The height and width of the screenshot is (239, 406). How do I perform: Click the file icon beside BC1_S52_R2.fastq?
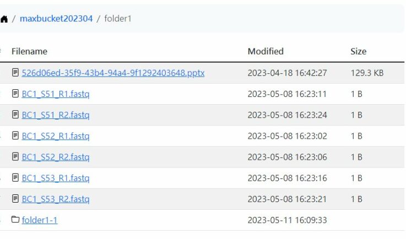(x=15, y=157)
